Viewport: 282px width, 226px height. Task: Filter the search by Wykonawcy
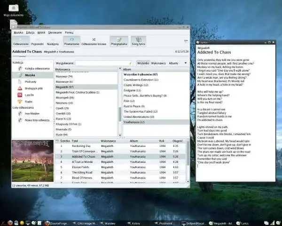pos(158,63)
